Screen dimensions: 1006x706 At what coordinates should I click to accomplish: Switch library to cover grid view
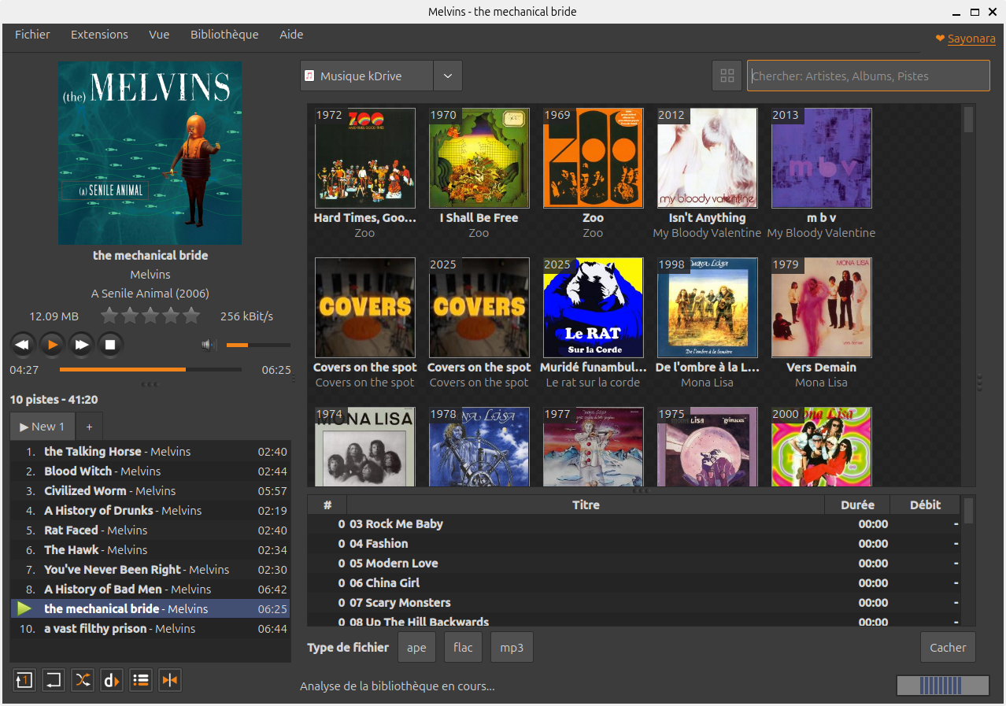coord(727,76)
